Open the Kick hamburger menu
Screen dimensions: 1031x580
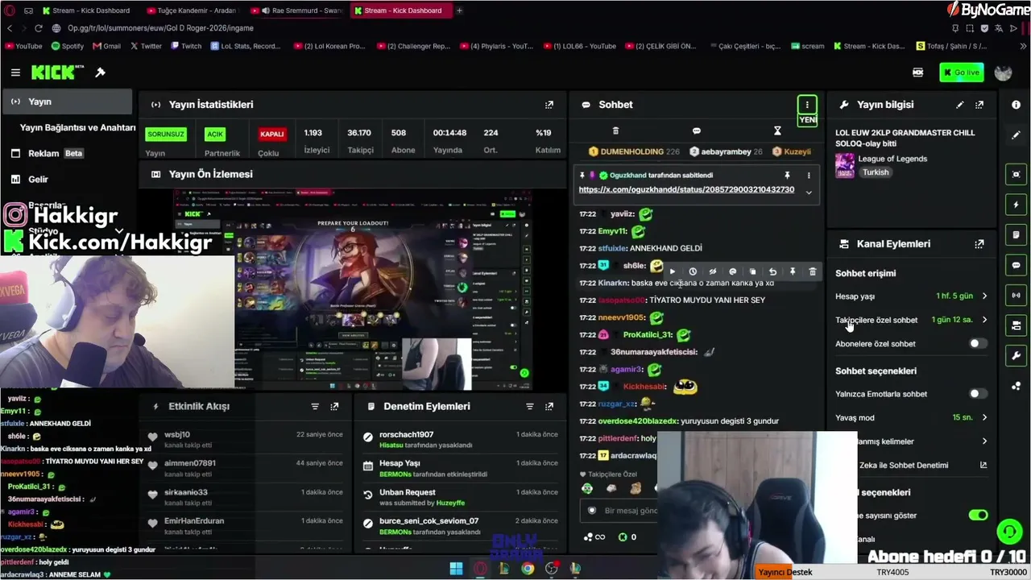pyautogui.click(x=15, y=72)
